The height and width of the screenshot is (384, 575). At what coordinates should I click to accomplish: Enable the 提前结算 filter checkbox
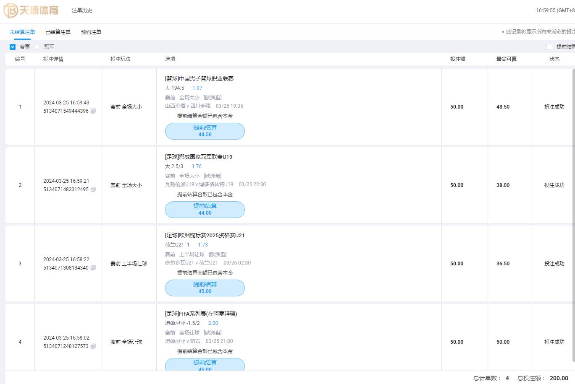tap(549, 47)
